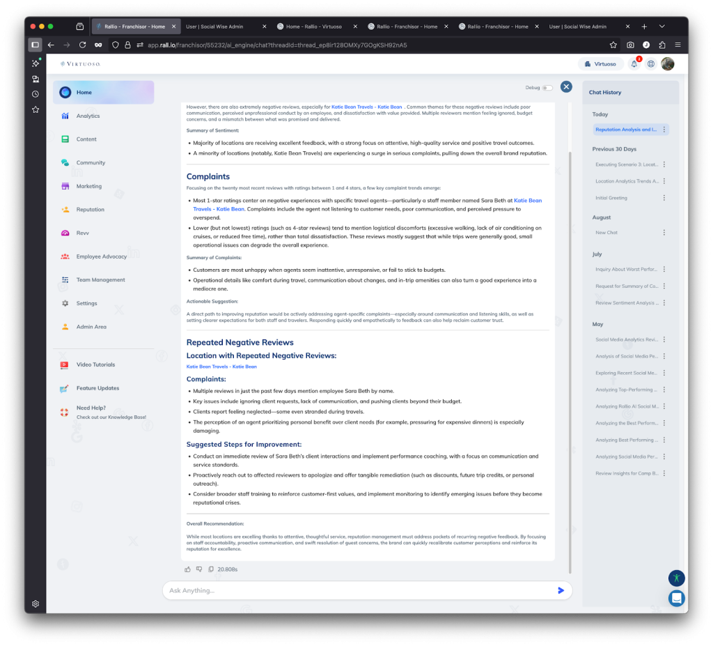Expand three-dot menu beside New Chat
The image size is (713, 646).
(x=664, y=233)
